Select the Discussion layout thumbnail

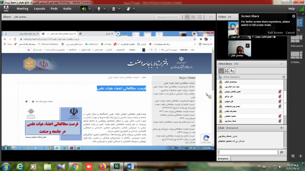coord(297,39)
